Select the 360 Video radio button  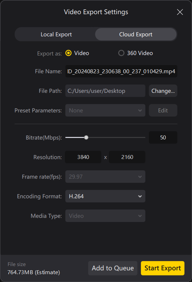pos(121,53)
